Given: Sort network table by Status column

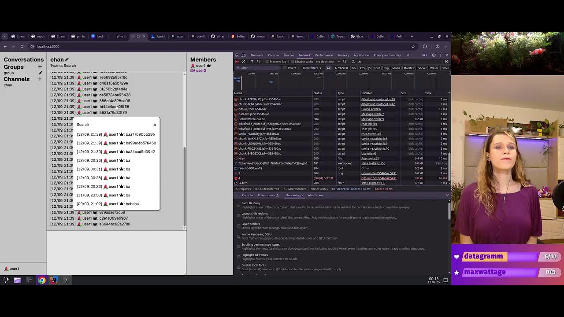Looking at the screenshot, I should tap(323, 93).
